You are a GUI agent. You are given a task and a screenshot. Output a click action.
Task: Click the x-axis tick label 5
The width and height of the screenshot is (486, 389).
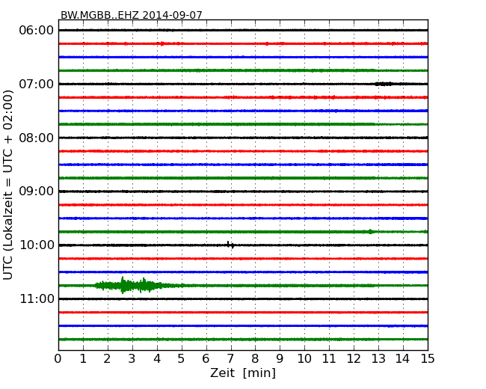pyautogui.click(x=181, y=359)
